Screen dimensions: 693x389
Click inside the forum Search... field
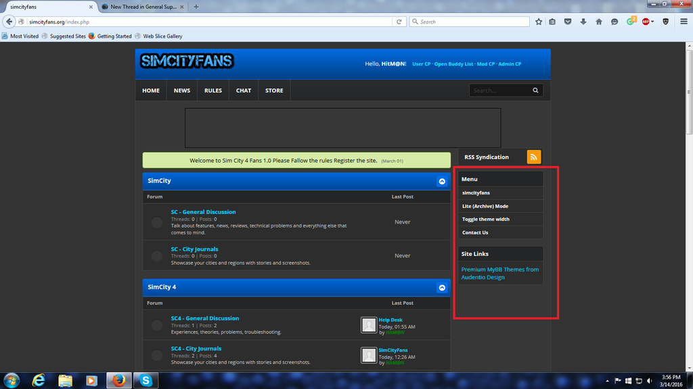[x=500, y=90]
